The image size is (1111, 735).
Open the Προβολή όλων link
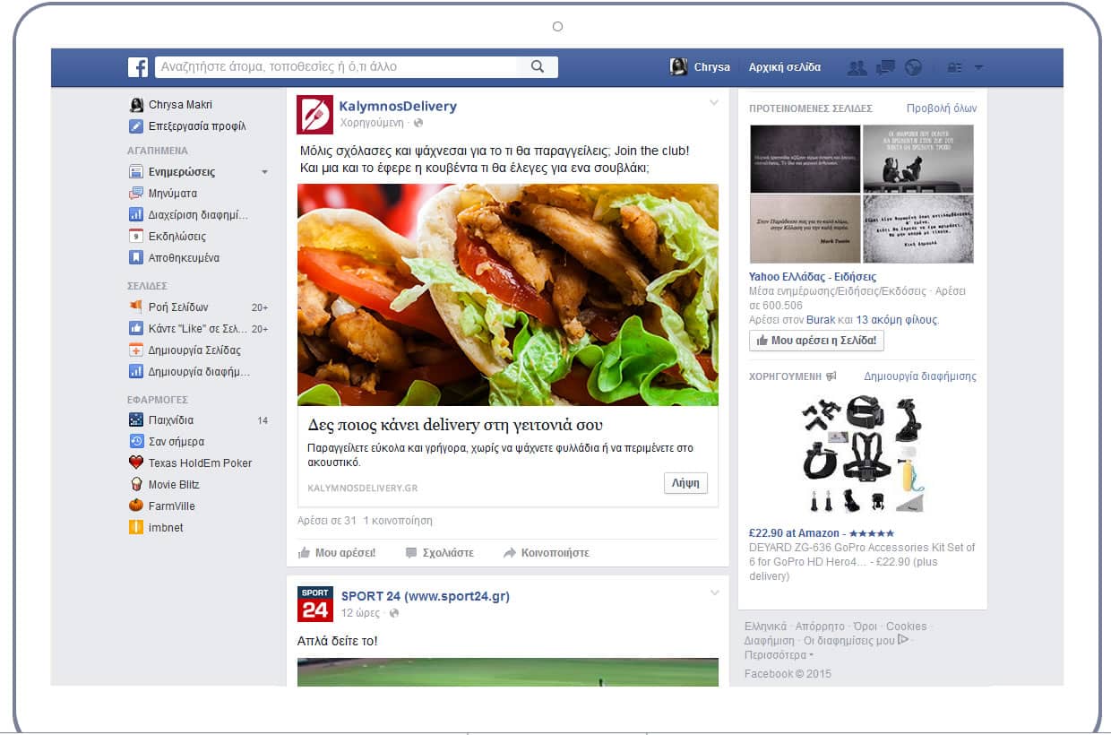tap(942, 108)
